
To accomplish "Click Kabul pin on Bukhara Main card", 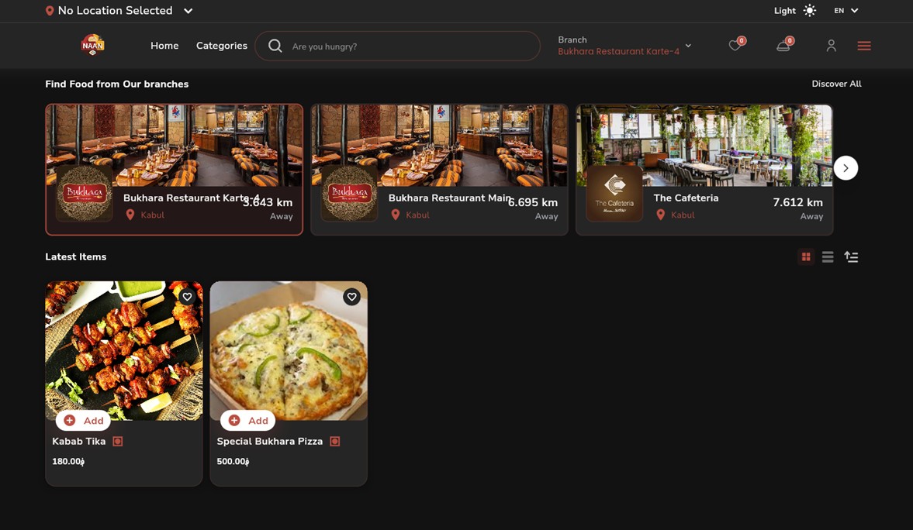I will pos(396,215).
